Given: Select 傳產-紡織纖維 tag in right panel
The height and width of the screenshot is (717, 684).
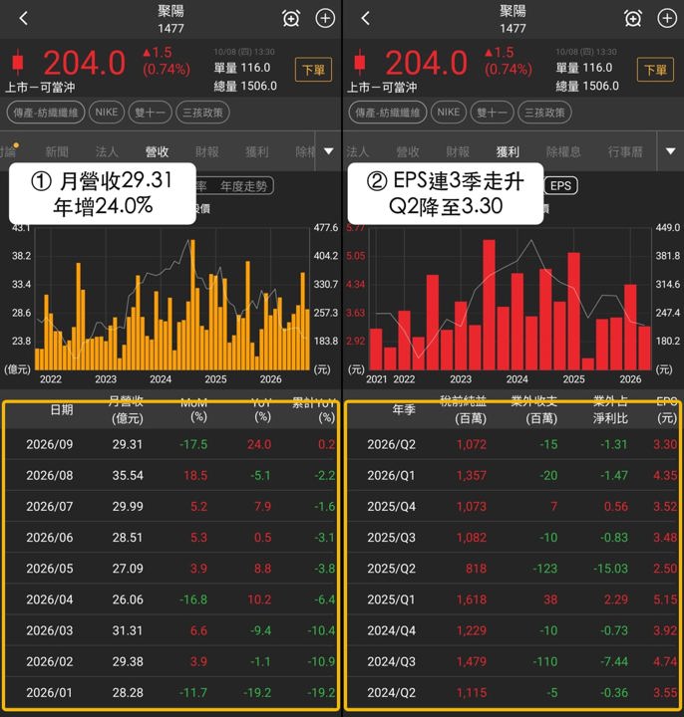Looking at the screenshot, I should pos(387,113).
